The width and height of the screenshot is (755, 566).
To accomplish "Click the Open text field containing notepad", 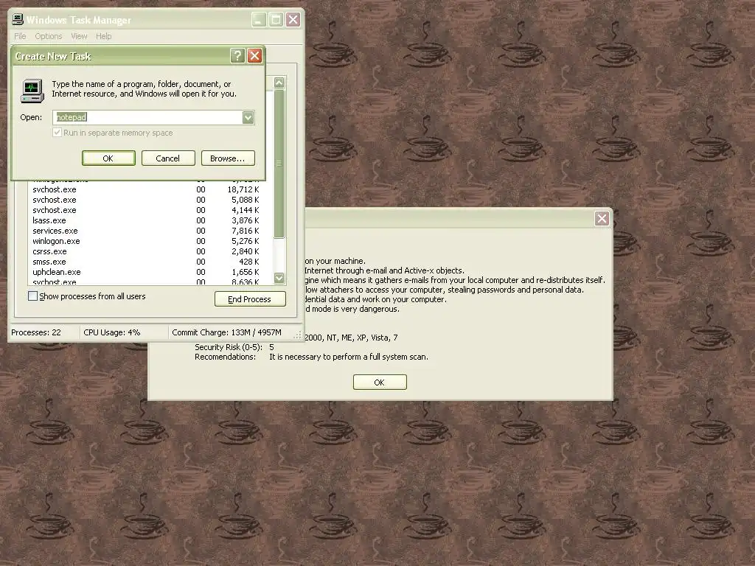I will point(147,117).
